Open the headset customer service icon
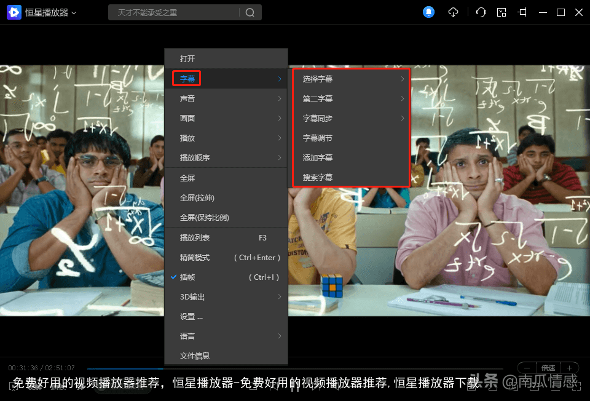The height and width of the screenshot is (401, 590). pyautogui.click(x=481, y=12)
